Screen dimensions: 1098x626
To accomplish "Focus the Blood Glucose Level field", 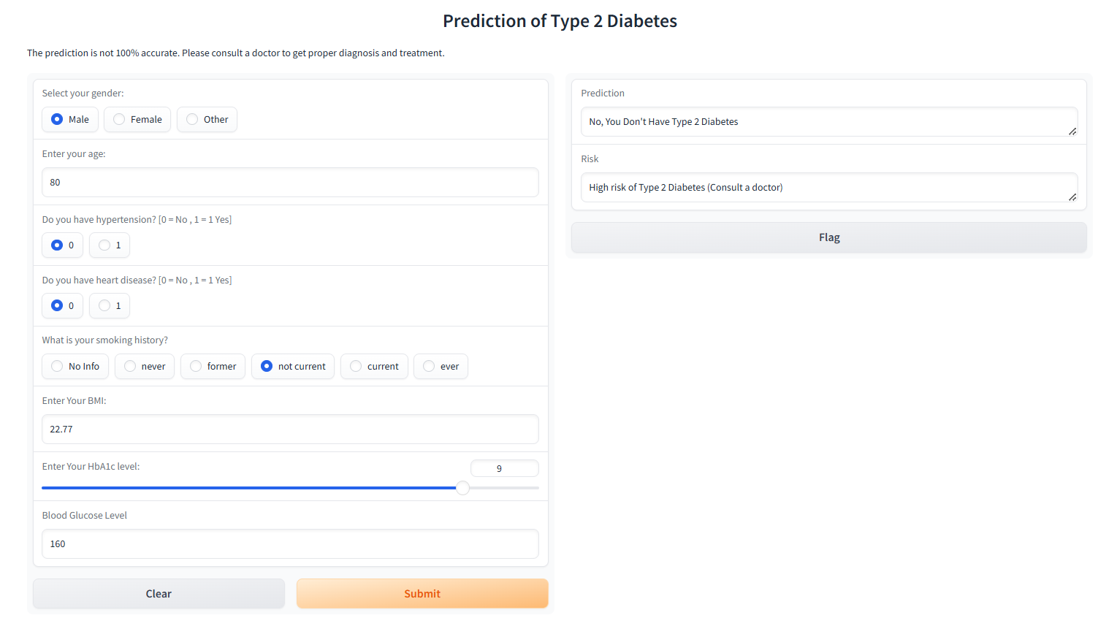I will point(290,544).
